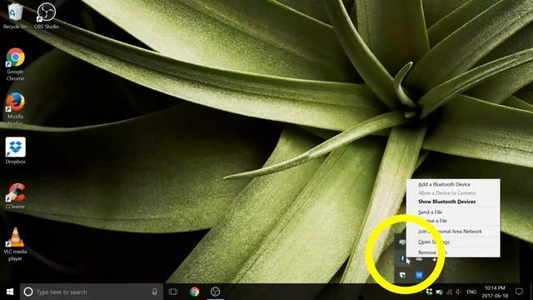Open the Action Center notifications icon
This screenshot has height=300, width=533.
(x=519, y=292)
